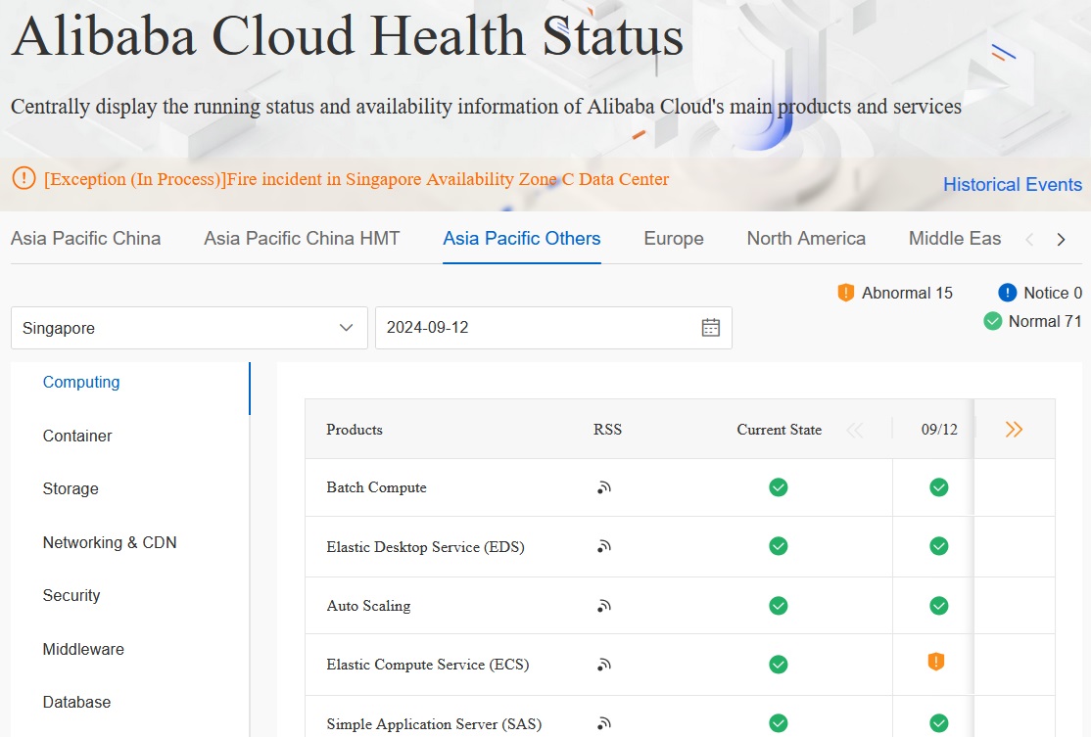Click the Products column header

355,430
